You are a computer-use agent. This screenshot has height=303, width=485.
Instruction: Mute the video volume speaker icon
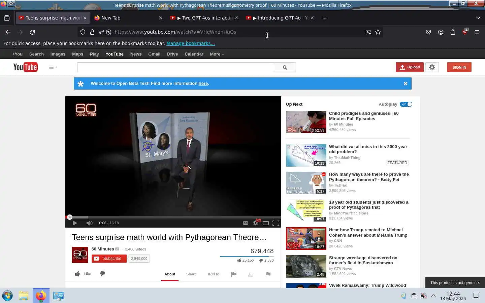click(x=89, y=223)
